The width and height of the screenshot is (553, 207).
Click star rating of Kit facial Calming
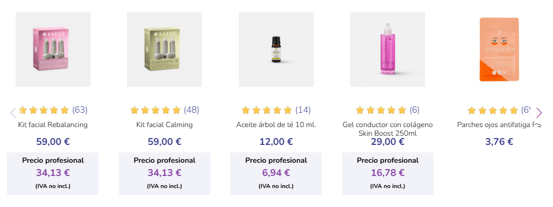click(156, 110)
